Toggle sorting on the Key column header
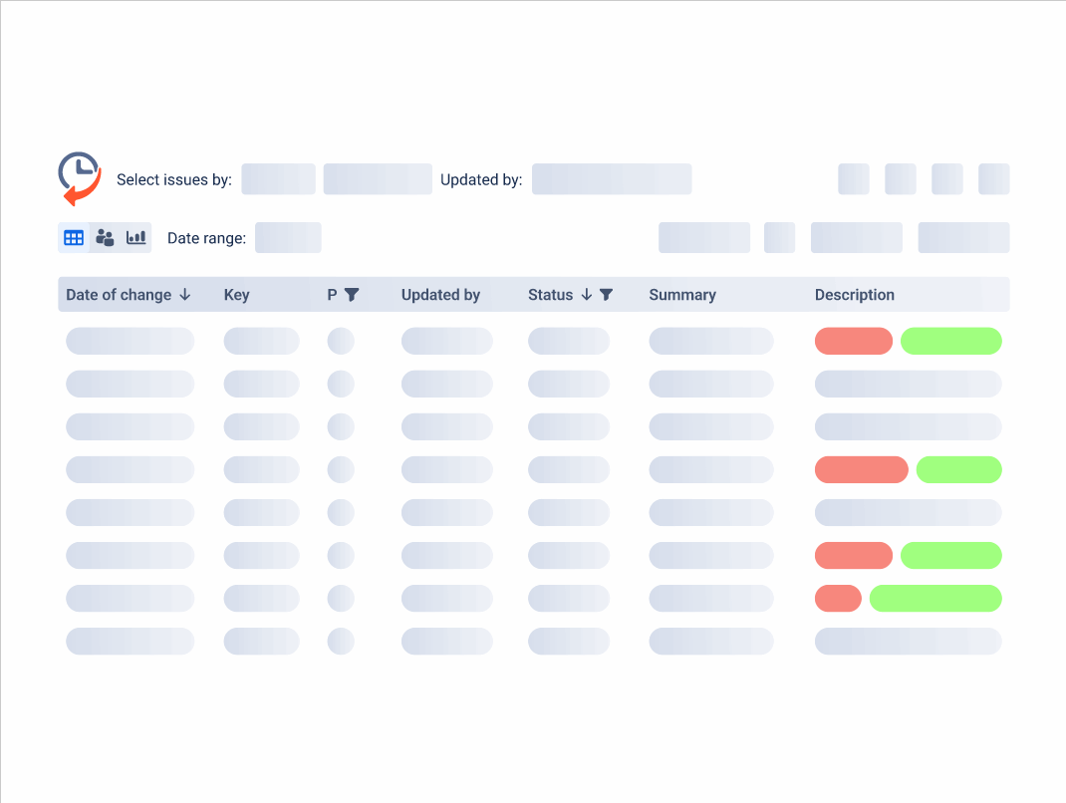Image resolution: width=1066 pixels, height=803 pixels. click(236, 294)
